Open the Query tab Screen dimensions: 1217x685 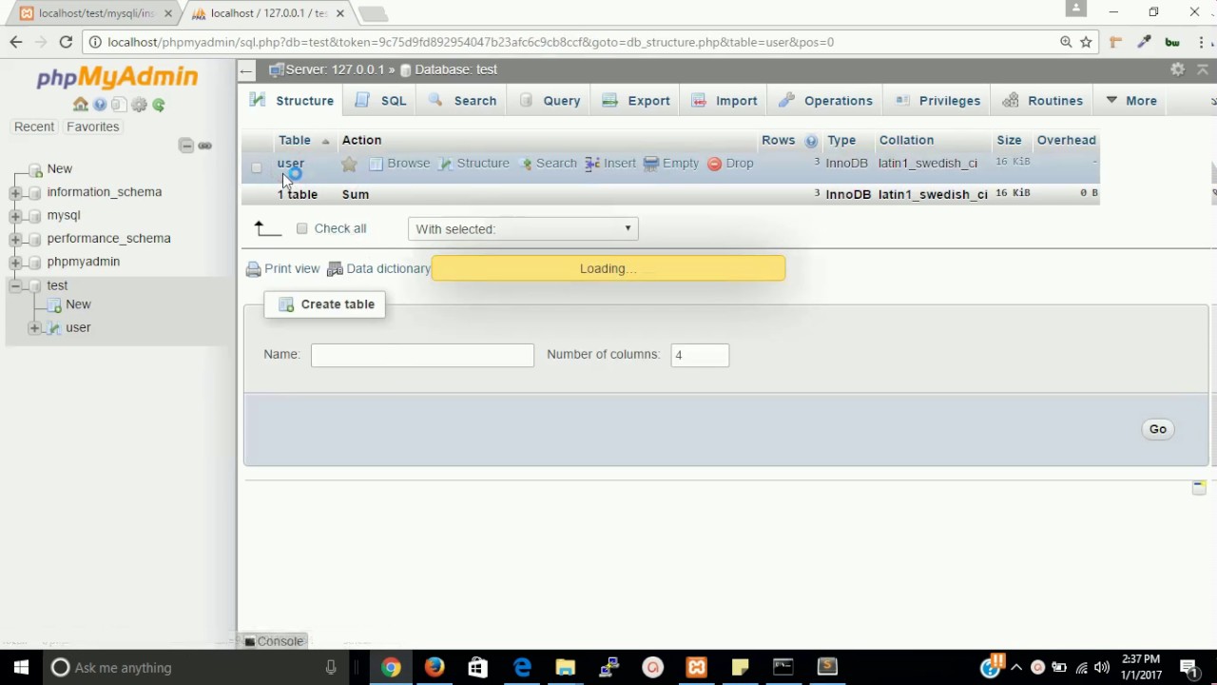point(550,101)
